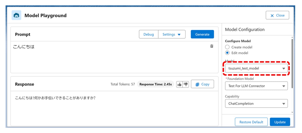The width and height of the screenshot is (302, 133).
Task: Click Update to save the model
Action: pyautogui.click(x=280, y=122)
